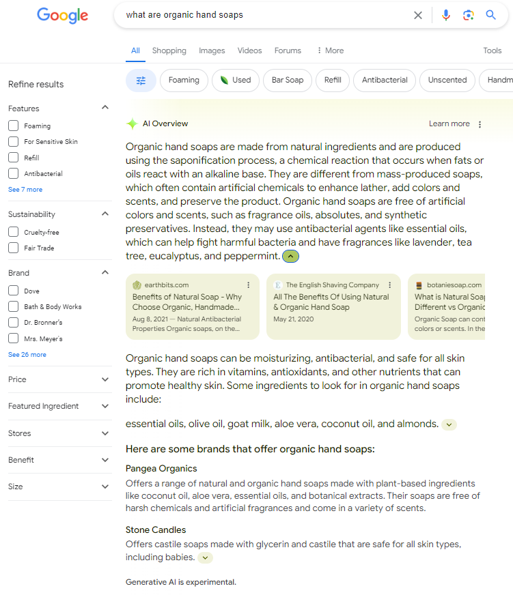Switch to the Images tab
The height and width of the screenshot is (595, 513).
(x=212, y=50)
